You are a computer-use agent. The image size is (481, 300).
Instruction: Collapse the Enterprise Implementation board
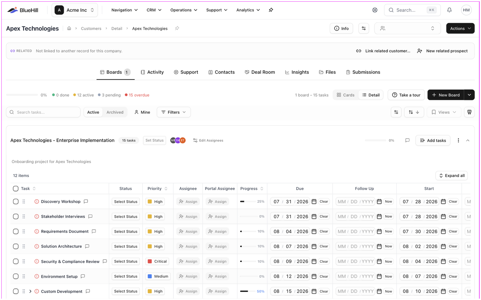coord(468,140)
